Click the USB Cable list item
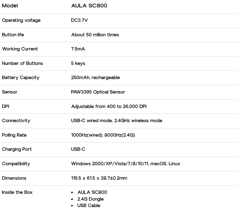The image size is (238, 212). click(89, 206)
